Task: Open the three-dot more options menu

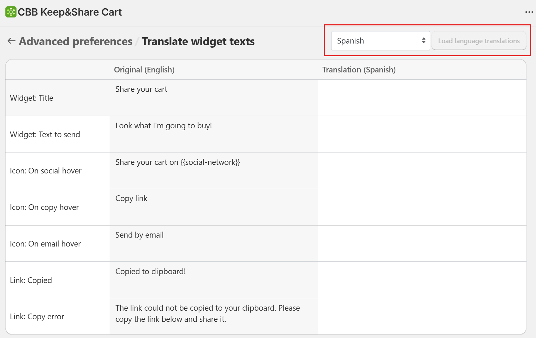Action: 529,12
